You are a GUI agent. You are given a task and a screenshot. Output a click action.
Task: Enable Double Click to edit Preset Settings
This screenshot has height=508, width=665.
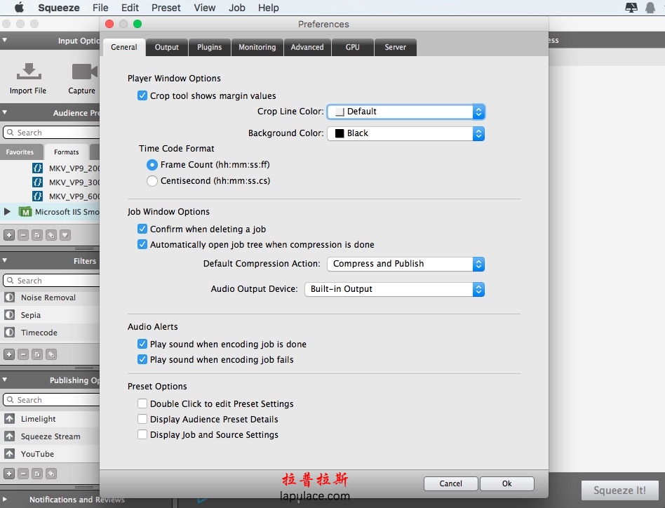click(142, 403)
